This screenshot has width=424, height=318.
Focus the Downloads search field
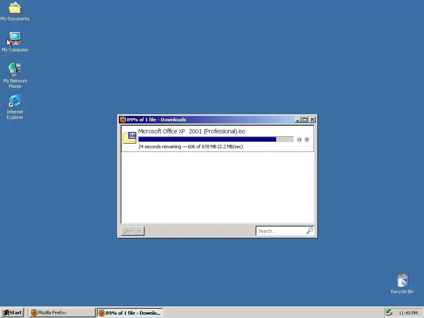[x=285, y=231]
